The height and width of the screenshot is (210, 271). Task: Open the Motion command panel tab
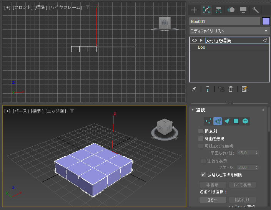[231, 10]
